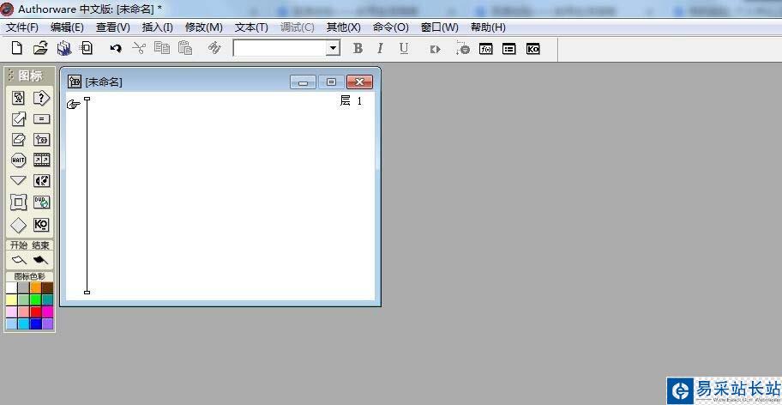The width and height of the screenshot is (782, 405).
Task: Pick the Decision diamond icon
Action: [x=18, y=225]
